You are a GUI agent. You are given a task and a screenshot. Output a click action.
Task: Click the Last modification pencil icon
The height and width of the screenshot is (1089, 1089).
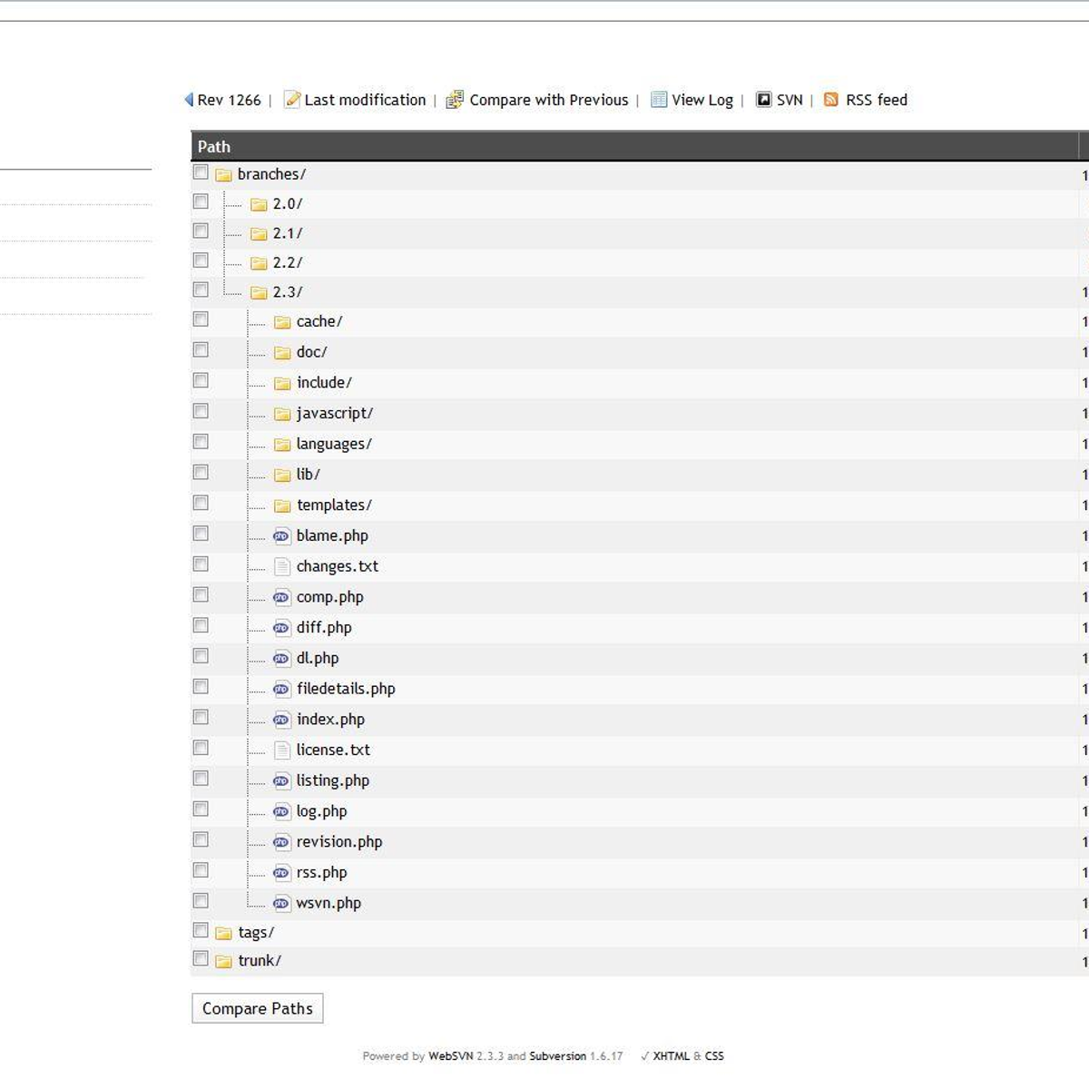[x=291, y=100]
